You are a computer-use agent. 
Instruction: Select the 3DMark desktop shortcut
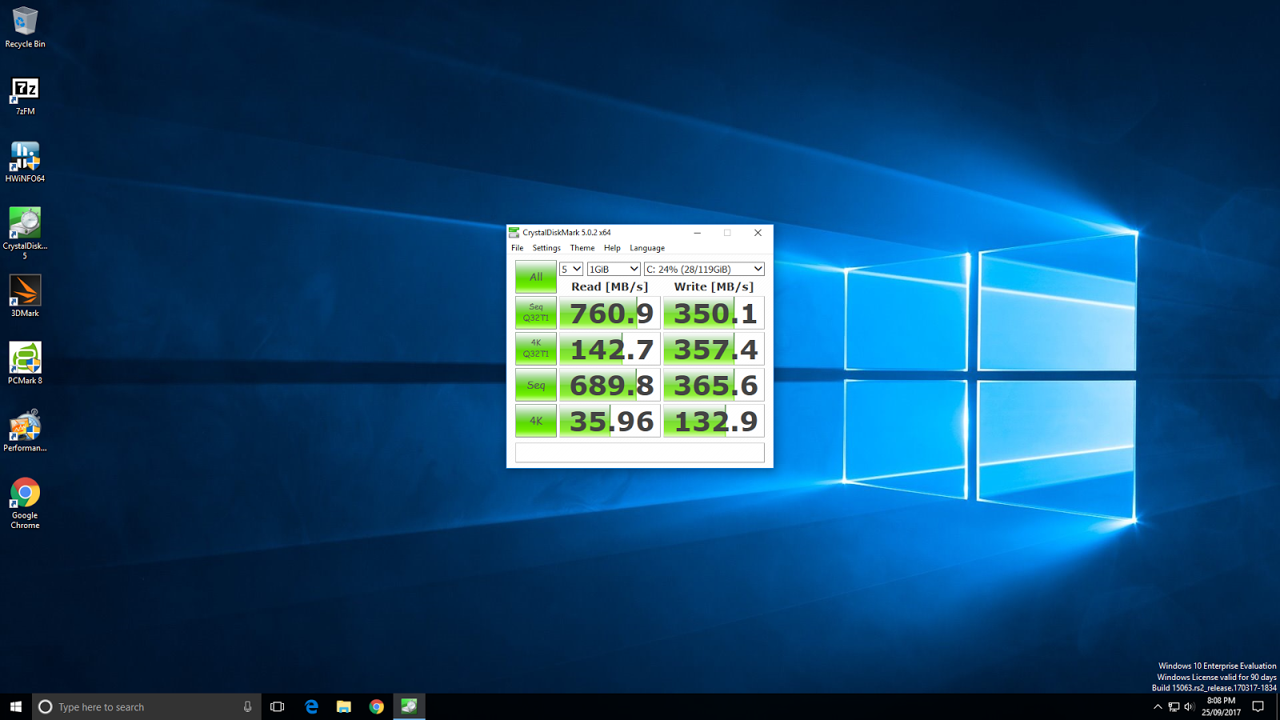click(25, 296)
